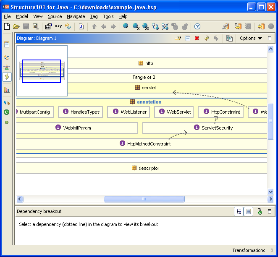Open the File menu
Image resolution: width=278 pixels, height=257 pixels.
pos(7,16)
